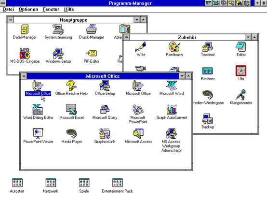Launch Microsoft Word from Office toolbar

[208, 3]
